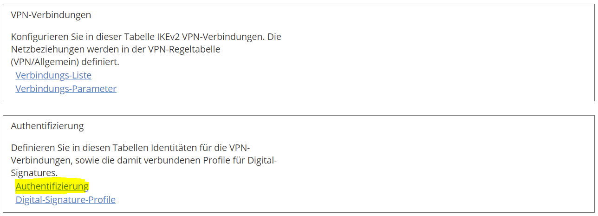Click the Authentifizierung section heading title

[x=47, y=126]
